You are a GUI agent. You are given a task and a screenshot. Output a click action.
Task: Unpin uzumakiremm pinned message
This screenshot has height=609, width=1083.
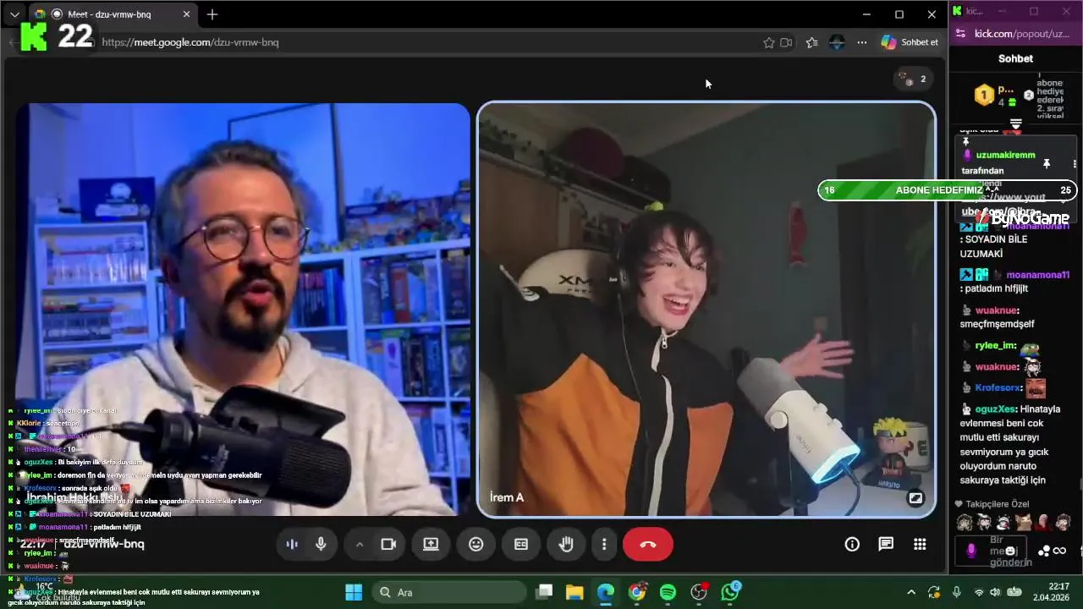1047,164
